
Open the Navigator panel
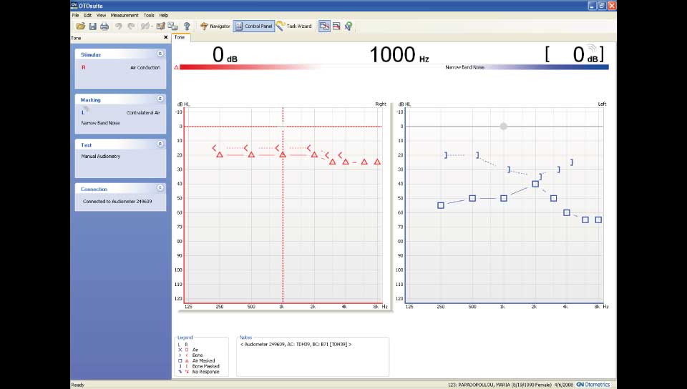pyautogui.click(x=215, y=26)
